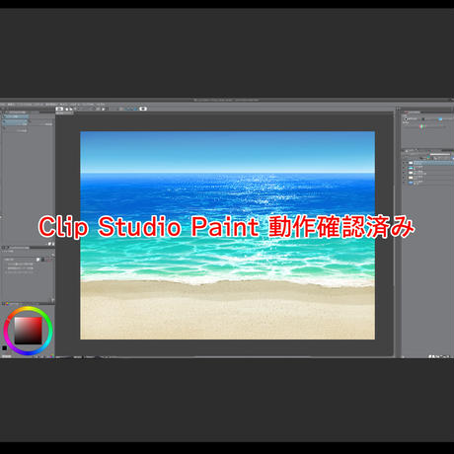454x454 pixels.
Task: Open the first menu in the menu bar
Action: 3,105
